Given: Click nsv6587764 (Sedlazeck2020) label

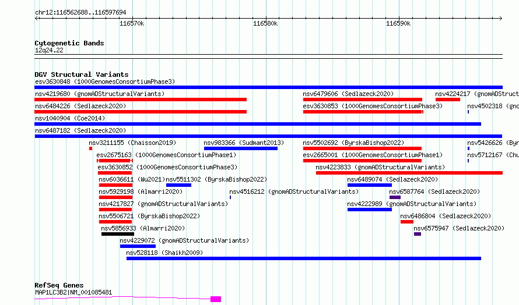Looking at the screenshot, I should tap(434, 191).
